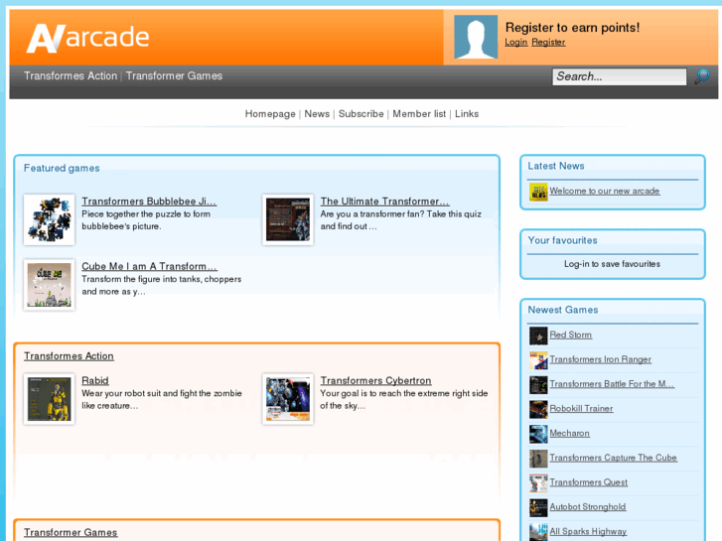
Task: Click the Register link
Action: pyautogui.click(x=548, y=43)
